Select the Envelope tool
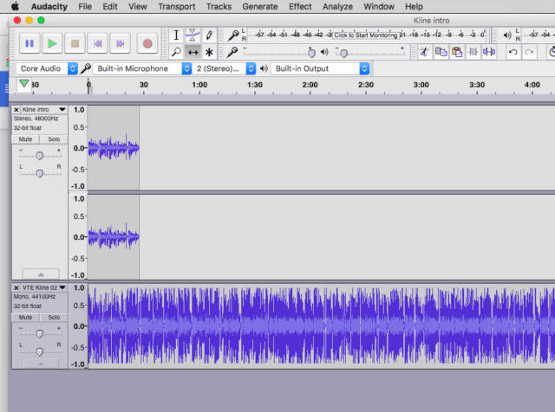The image size is (555, 412). pos(193,35)
